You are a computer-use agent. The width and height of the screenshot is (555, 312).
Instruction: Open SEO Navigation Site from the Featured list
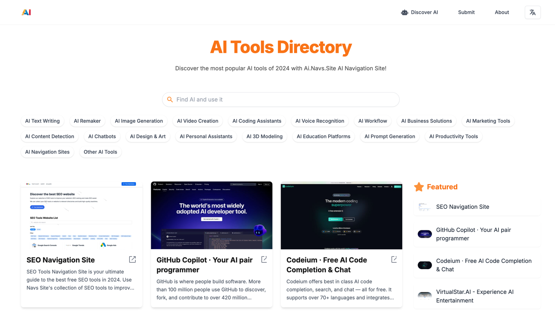pyautogui.click(x=462, y=207)
